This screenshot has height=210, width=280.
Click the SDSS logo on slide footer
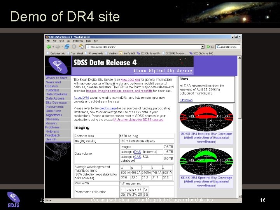(x=13, y=199)
